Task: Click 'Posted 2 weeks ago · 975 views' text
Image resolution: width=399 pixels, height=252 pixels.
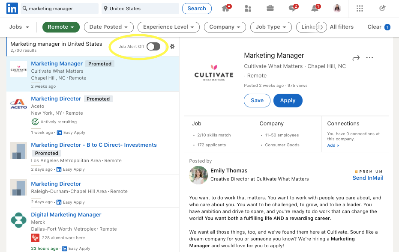Action: pos(276,86)
